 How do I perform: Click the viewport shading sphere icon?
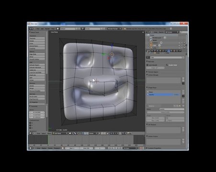click(70, 133)
